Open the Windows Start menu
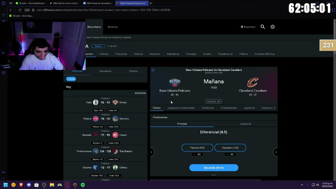The height and width of the screenshot is (189, 336). (6, 185)
